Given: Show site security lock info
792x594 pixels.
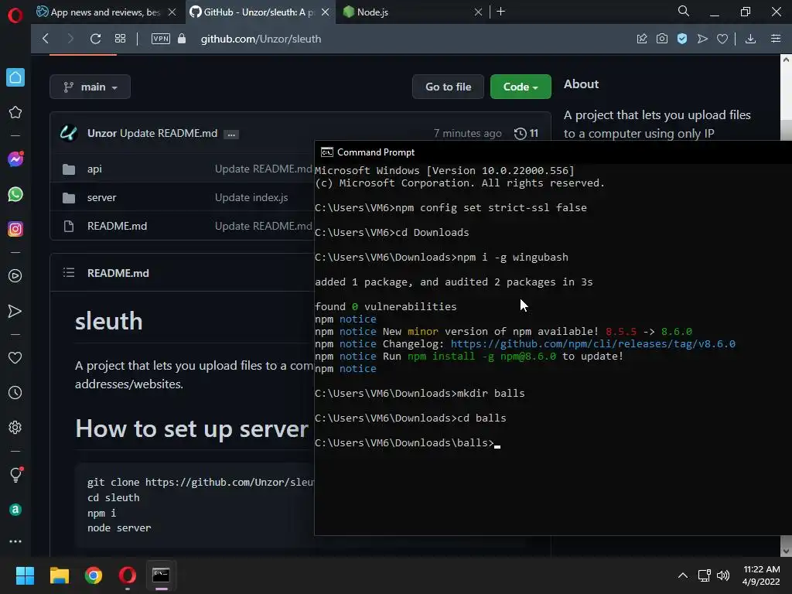Looking at the screenshot, I should [182, 39].
